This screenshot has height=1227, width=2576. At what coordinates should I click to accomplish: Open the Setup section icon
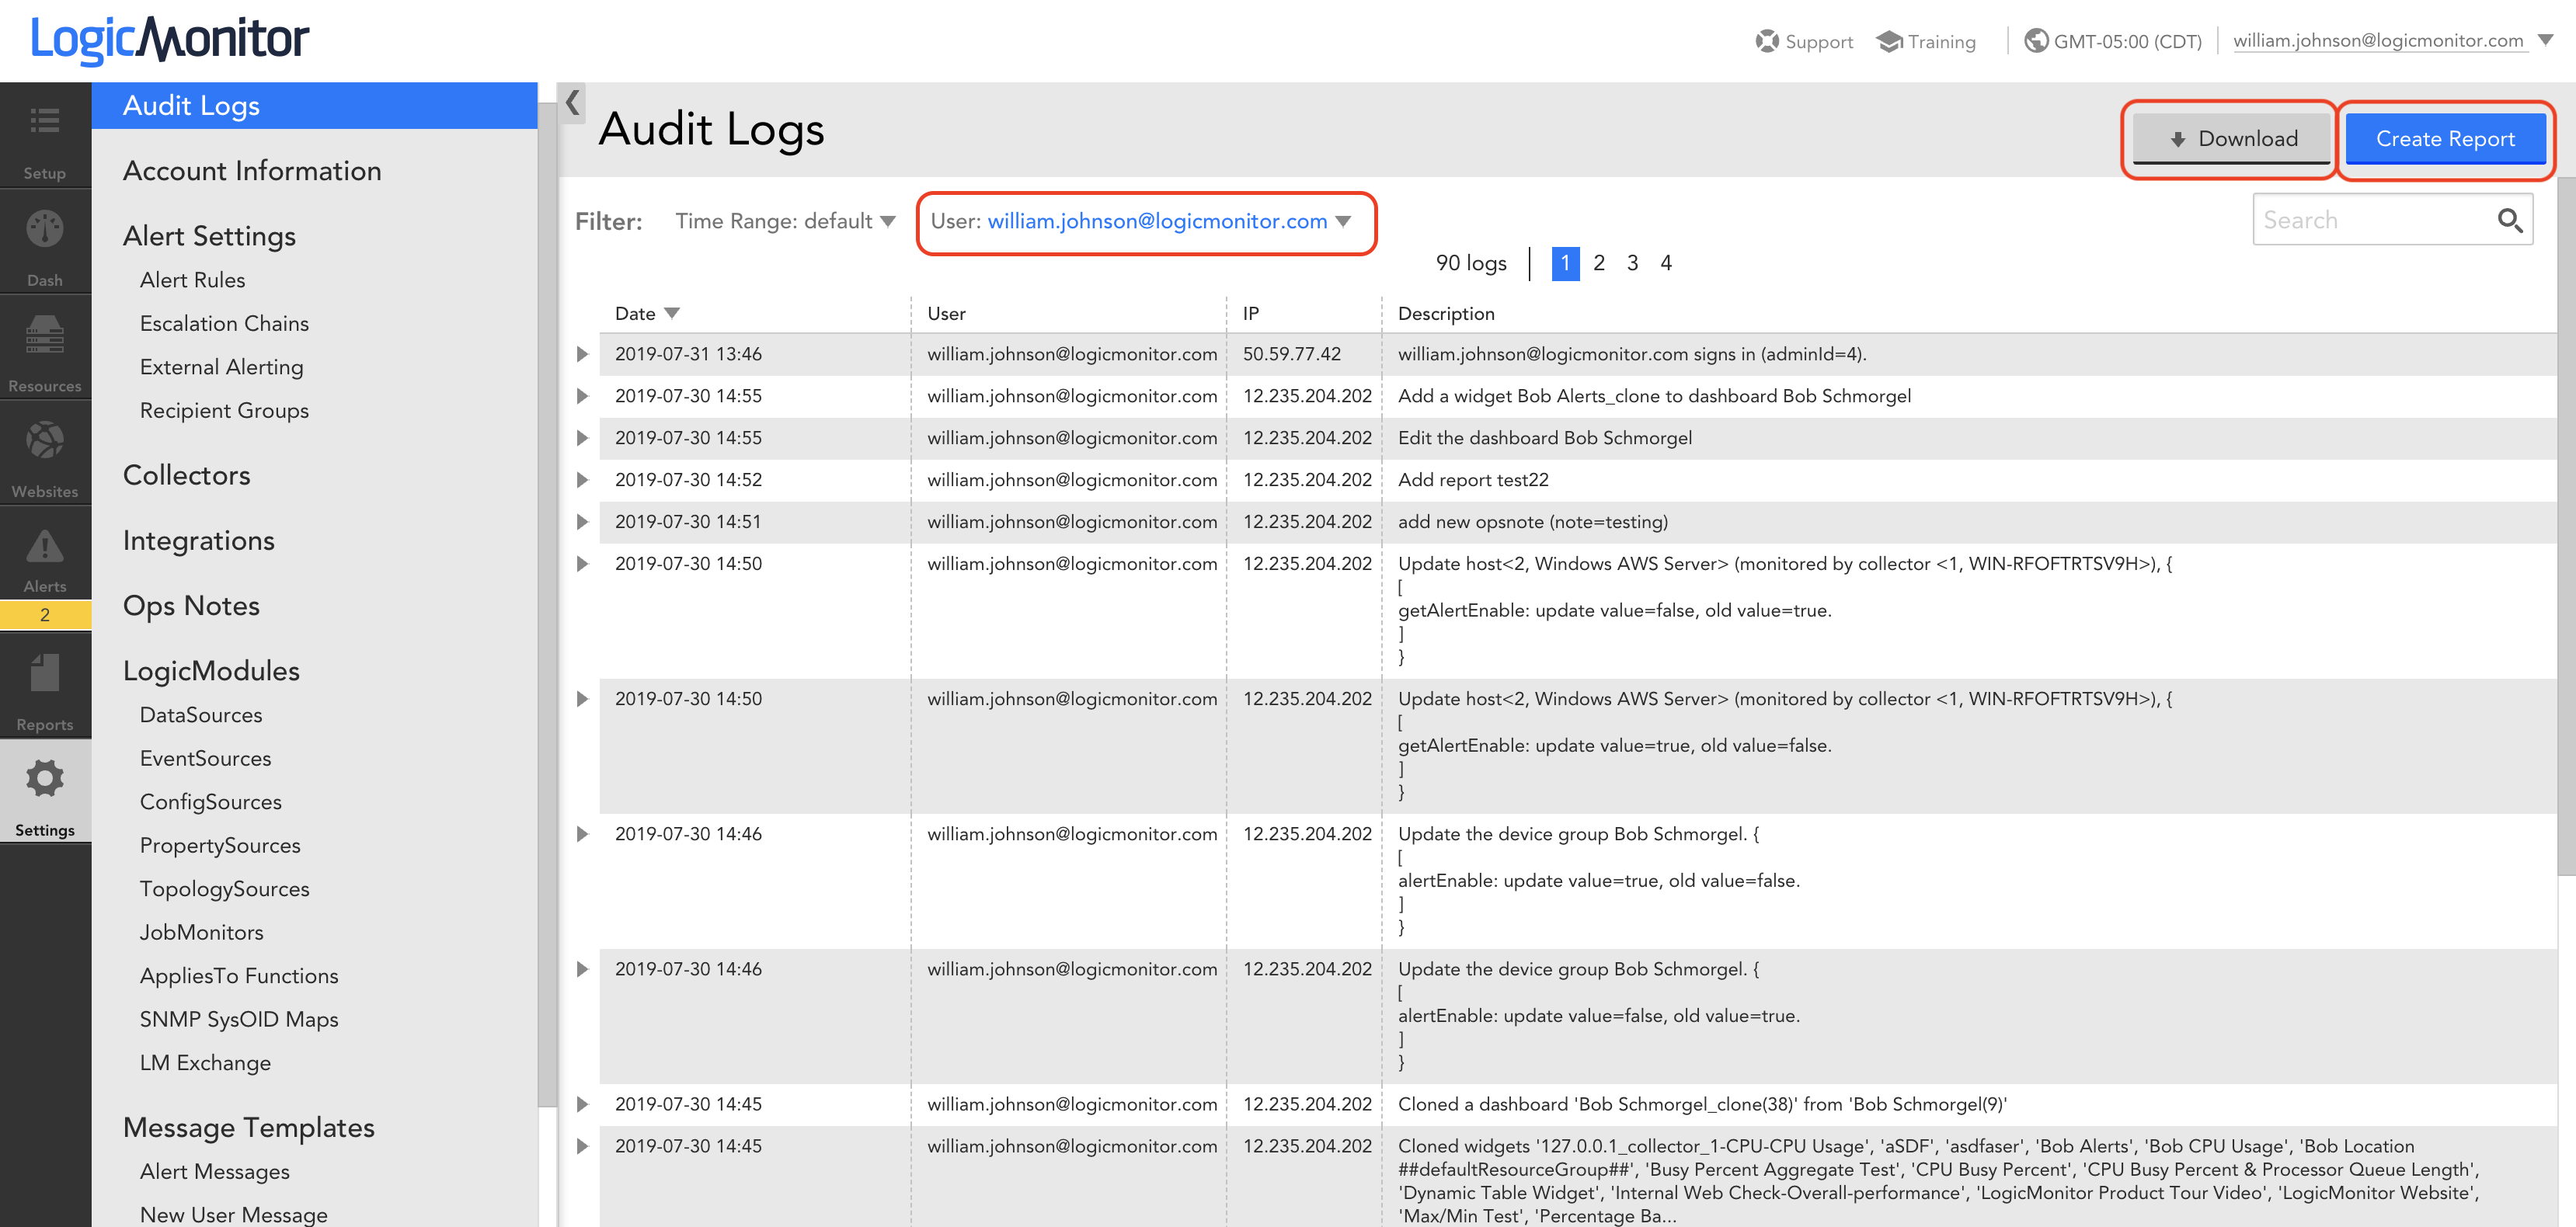[45, 122]
